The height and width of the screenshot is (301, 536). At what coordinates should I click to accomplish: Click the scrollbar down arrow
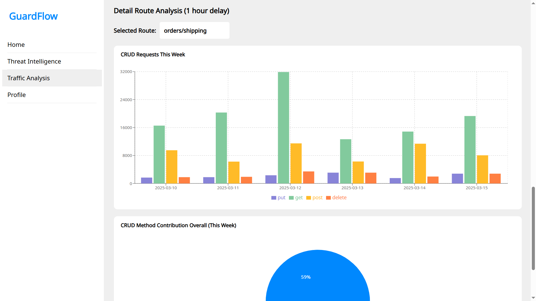533,298
